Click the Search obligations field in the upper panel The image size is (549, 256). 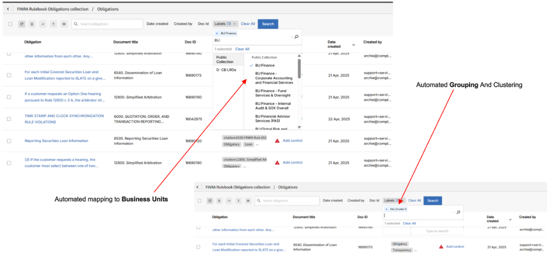107,24
